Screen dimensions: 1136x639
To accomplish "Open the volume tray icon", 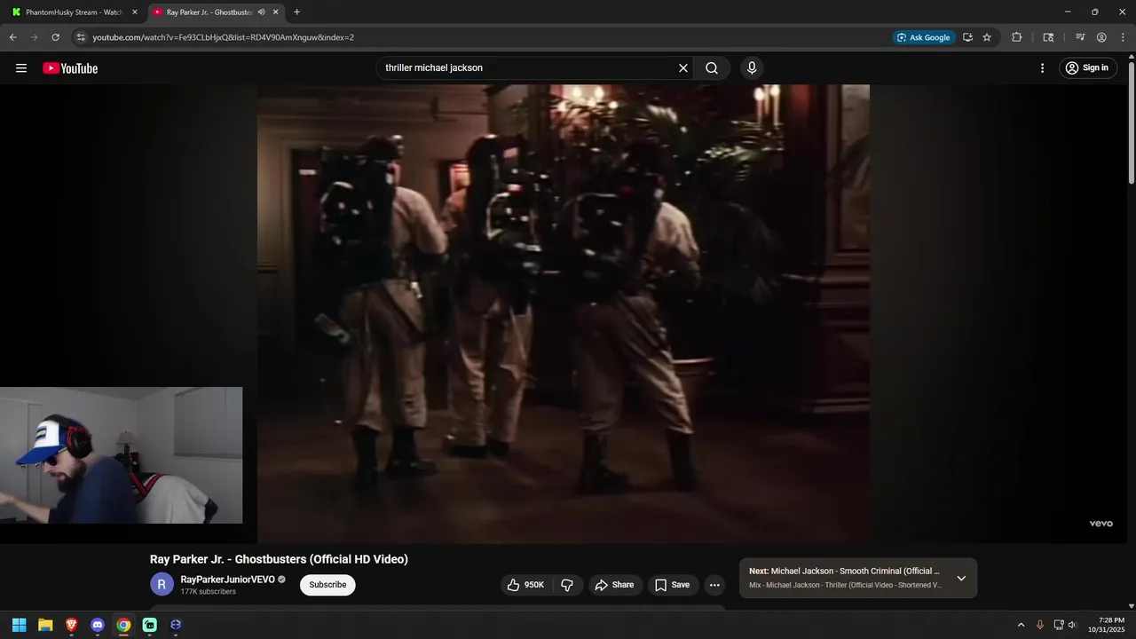I will click(x=1072, y=625).
